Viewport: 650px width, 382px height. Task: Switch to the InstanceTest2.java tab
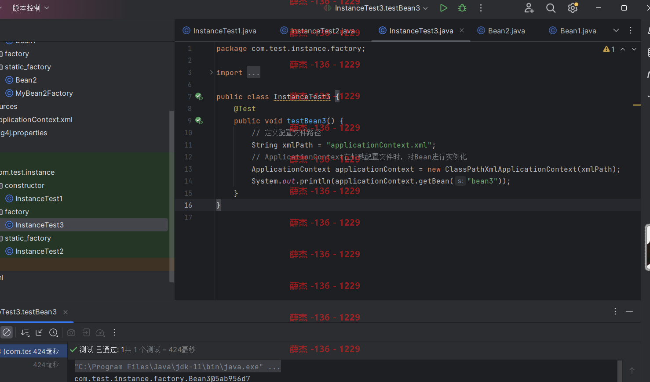318,31
